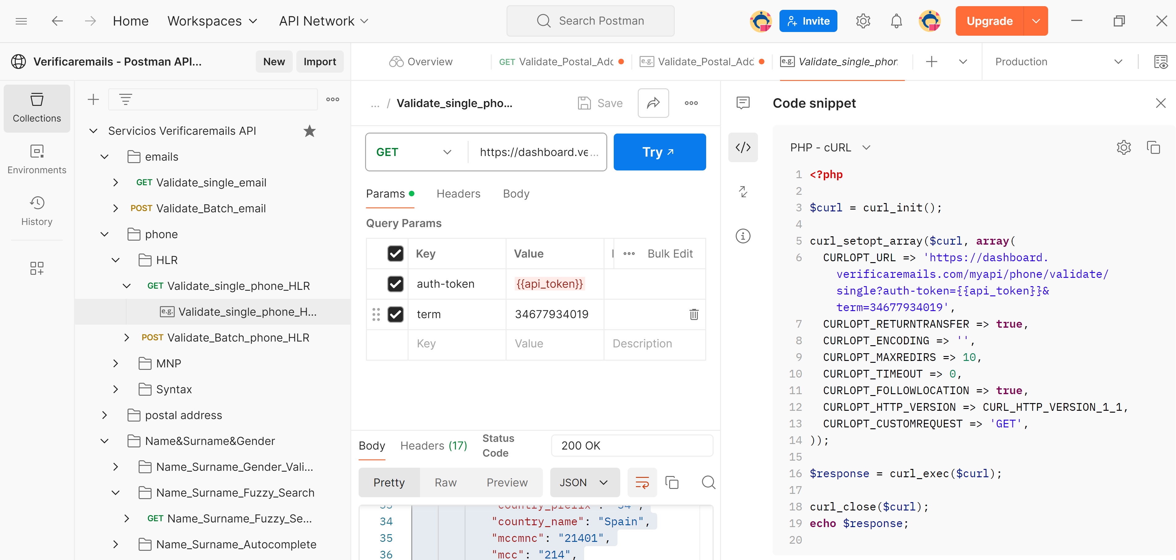Open code snippet settings gear
Screen dimensions: 1176x560
(1124, 147)
